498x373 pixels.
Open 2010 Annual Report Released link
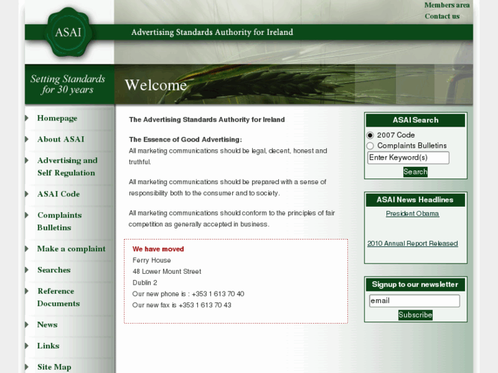pos(412,244)
